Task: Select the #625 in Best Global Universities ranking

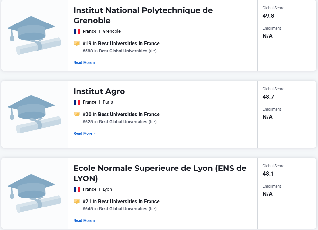Action: click(x=120, y=122)
